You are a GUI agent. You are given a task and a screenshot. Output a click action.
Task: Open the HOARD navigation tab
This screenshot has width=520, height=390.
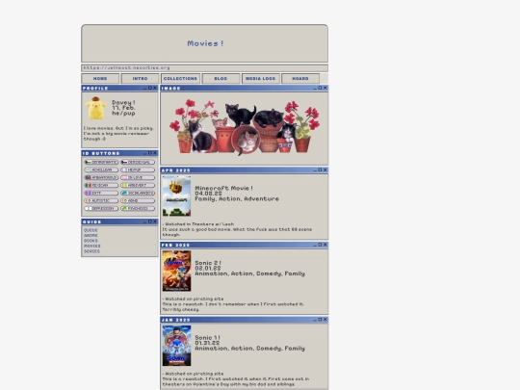[x=300, y=79]
